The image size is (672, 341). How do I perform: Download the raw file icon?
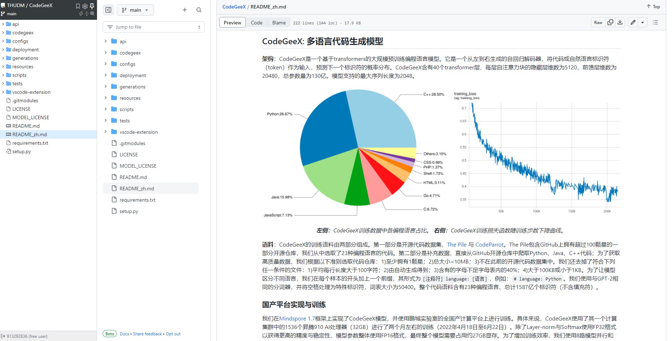(x=620, y=22)
